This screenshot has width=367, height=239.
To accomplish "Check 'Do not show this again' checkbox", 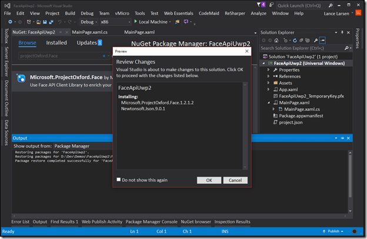I will tap(119, 180).
